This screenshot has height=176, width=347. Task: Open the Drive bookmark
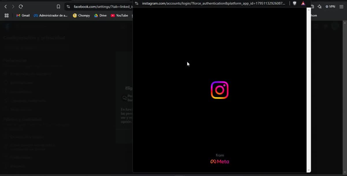point(100,15)
